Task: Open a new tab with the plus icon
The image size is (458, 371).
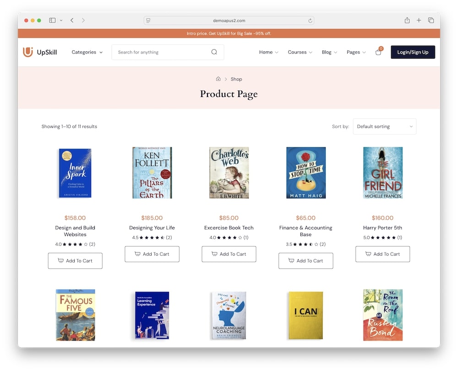Action: click(x=419, y=20)
